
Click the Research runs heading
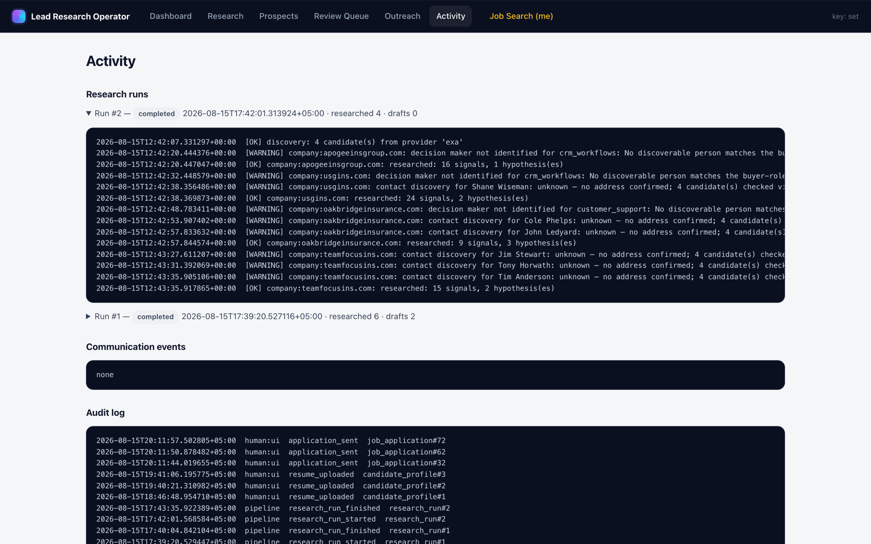click(x=117, y=94)
